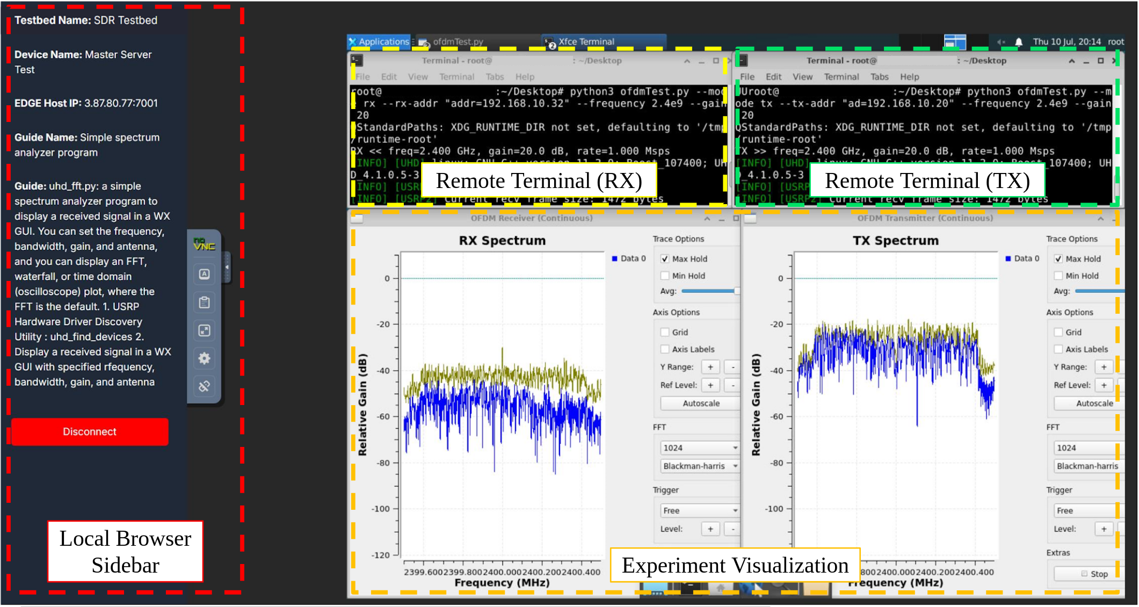Viewport: 1139px width, 607px height.
Task: Click the noVNC disconnect icon
Action: (204, 386)
